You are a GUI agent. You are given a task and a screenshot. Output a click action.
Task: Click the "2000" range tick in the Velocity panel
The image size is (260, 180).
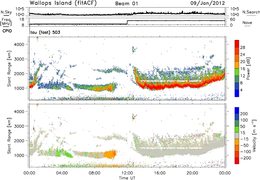click(19, 141)
